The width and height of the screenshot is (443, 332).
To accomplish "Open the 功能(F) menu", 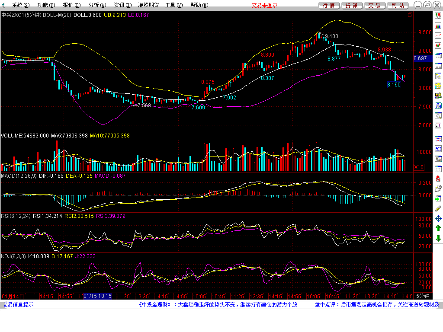I will point(46,5).
